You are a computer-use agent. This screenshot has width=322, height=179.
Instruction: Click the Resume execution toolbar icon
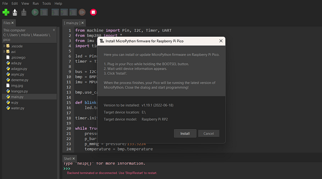(x=82, y=12)
